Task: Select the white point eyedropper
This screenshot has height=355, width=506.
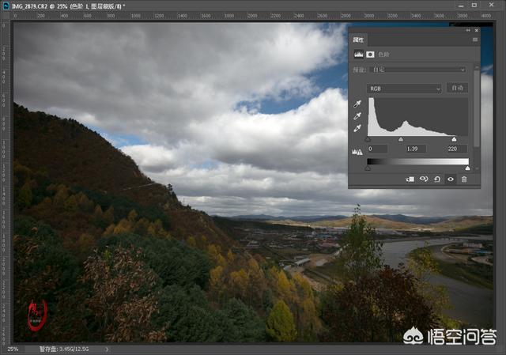Action: click(x=357, y=128)
